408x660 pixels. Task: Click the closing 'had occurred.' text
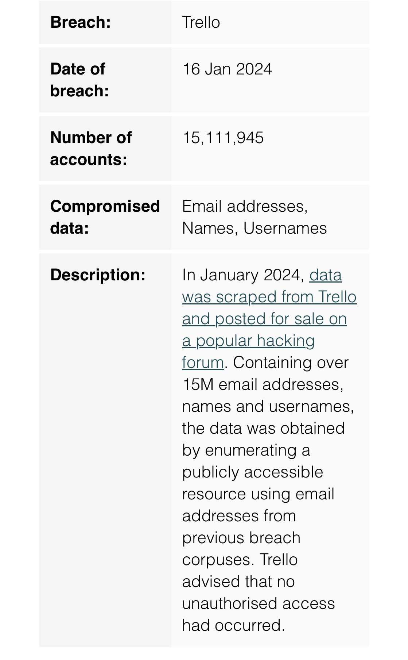coord(233,626)
